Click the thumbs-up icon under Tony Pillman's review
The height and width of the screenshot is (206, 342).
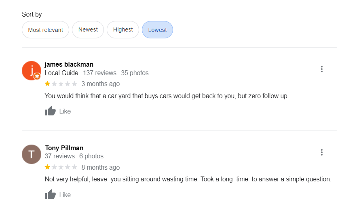pos(50,195)
